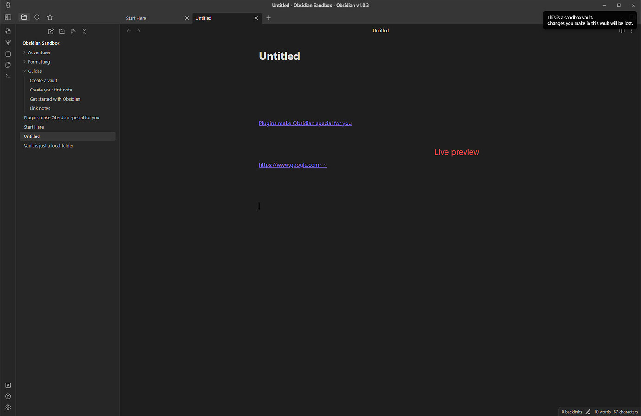This screenshot has width=641, height=416.
Task: Open Obsidian settings gear
Action: point(7,407)
